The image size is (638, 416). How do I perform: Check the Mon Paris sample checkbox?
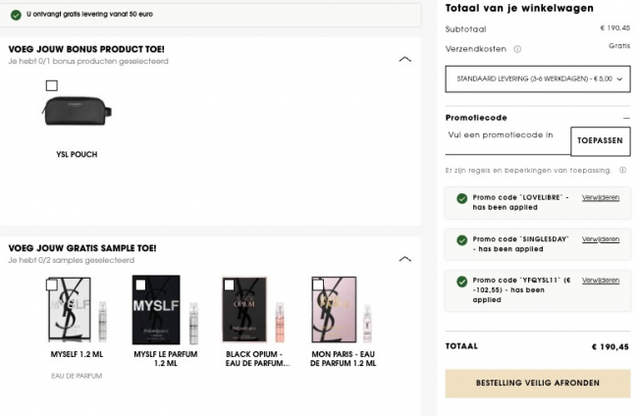[317, 285]
